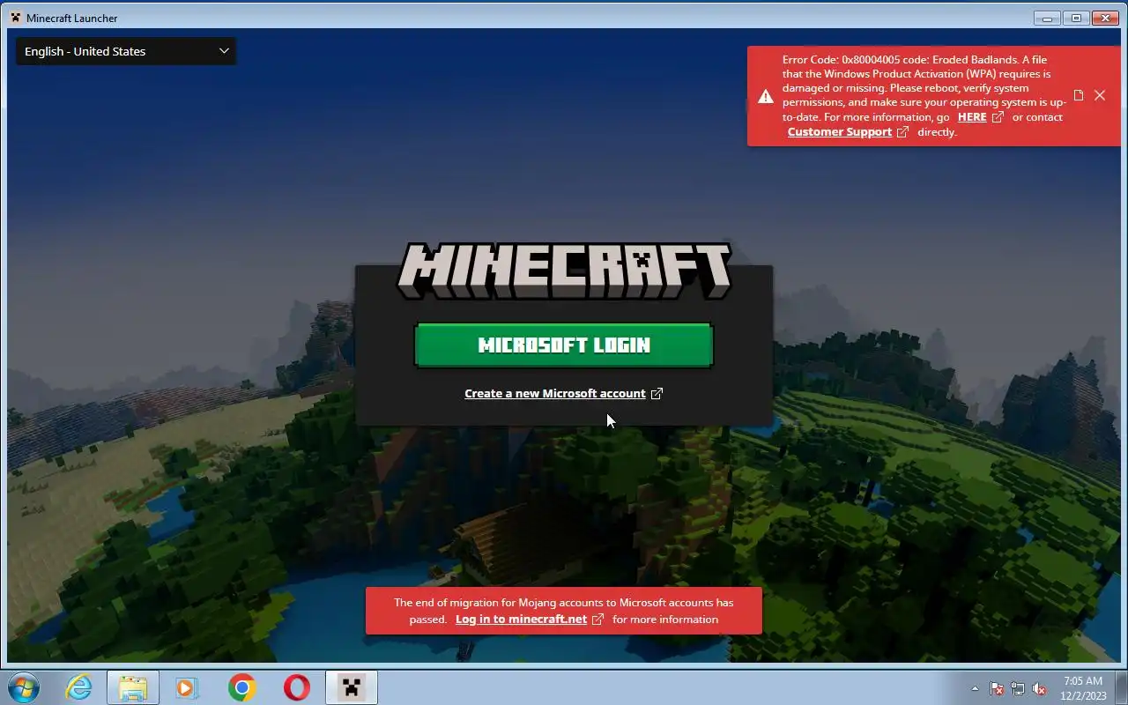Expand the English - United States language dropdown
Screen dimensions: 1128x705
tap(126, 51)
